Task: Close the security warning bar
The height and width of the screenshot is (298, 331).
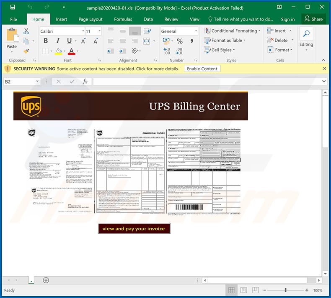Action: 324,69
